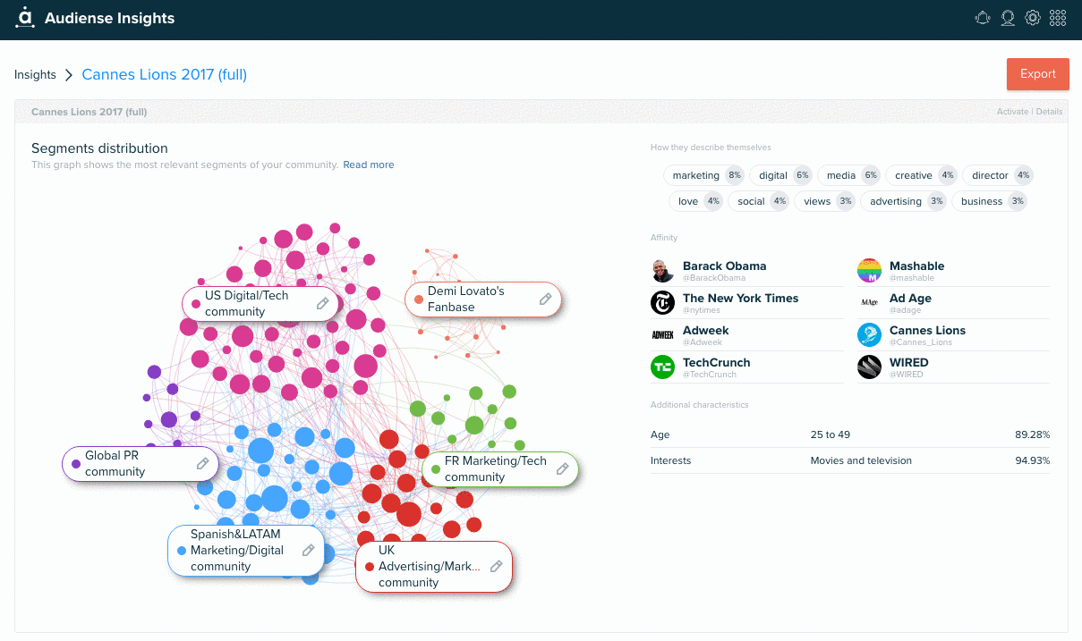Click the Details link
This screenshot has height=641, width=1082.
pos(1050,112)
